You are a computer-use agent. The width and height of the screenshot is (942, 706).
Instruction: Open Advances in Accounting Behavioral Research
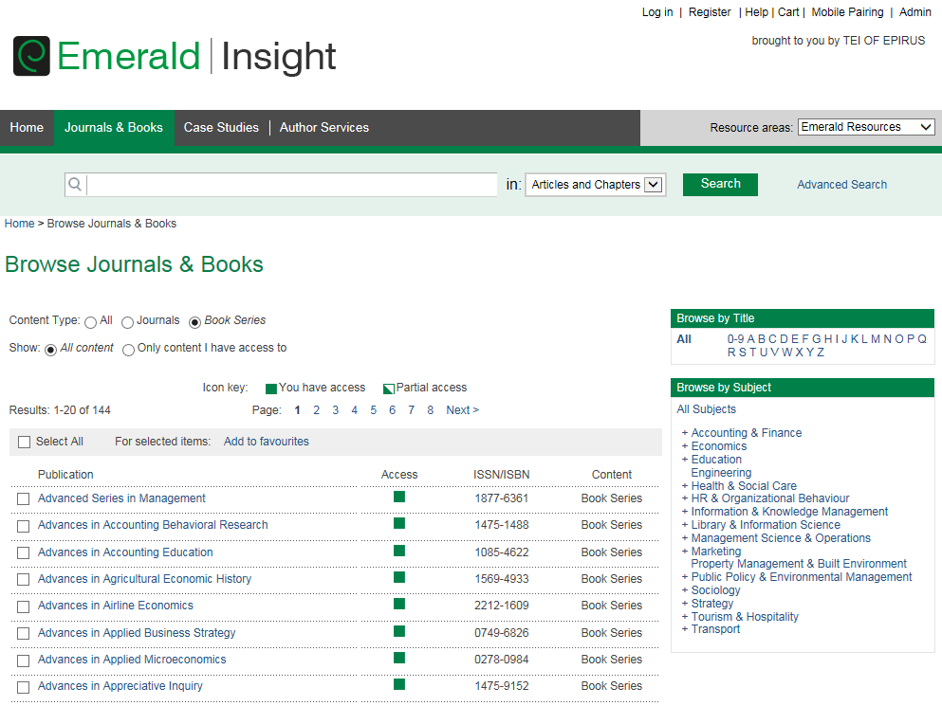pos(153,525)
